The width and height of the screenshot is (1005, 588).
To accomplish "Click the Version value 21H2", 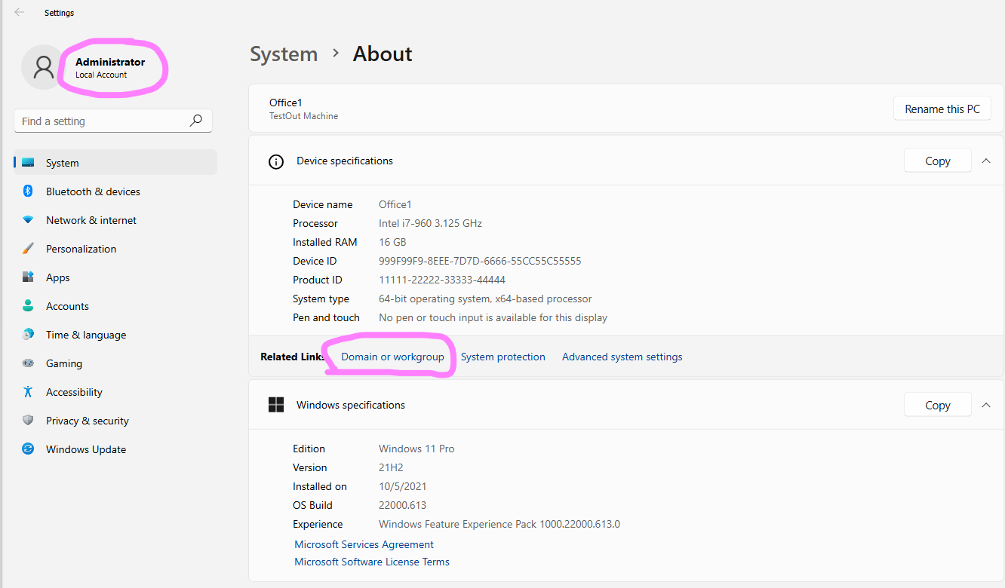I will [x=391, y=467].
